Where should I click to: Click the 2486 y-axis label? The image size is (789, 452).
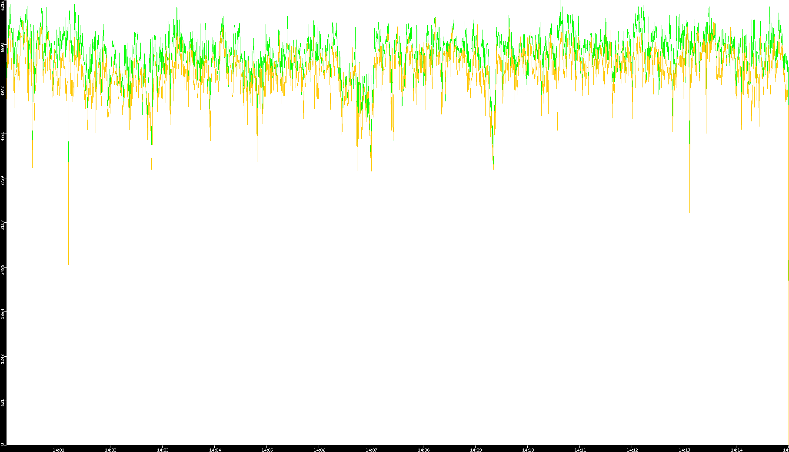(x=3, y=270)
